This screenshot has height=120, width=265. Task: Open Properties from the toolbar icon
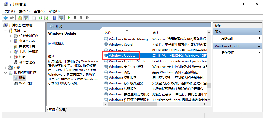point(34,18)
